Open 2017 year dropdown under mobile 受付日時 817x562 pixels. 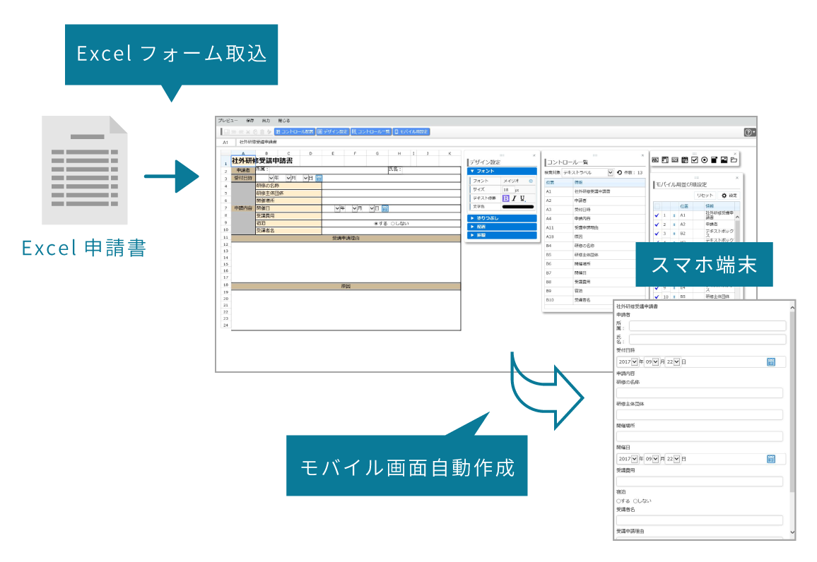[628, 361]
